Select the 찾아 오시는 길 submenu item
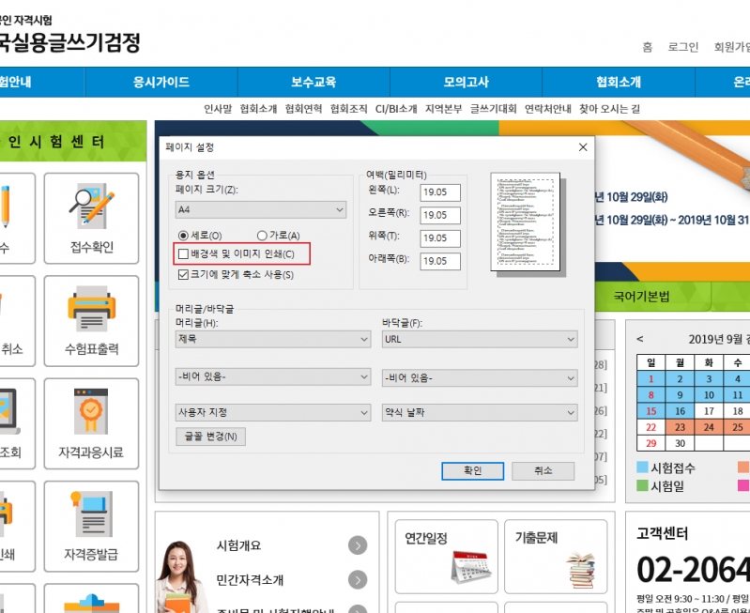The width and height of the screenshot is (750, 613). point(609,109)
